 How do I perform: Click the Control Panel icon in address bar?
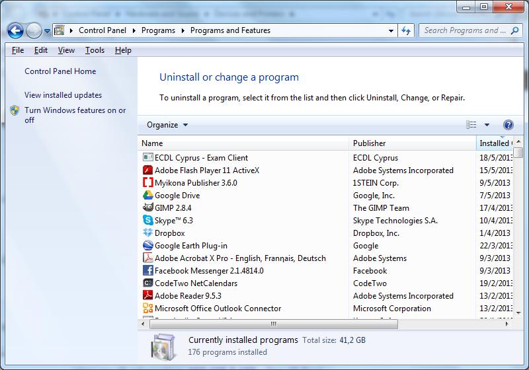tap(59, 30)
